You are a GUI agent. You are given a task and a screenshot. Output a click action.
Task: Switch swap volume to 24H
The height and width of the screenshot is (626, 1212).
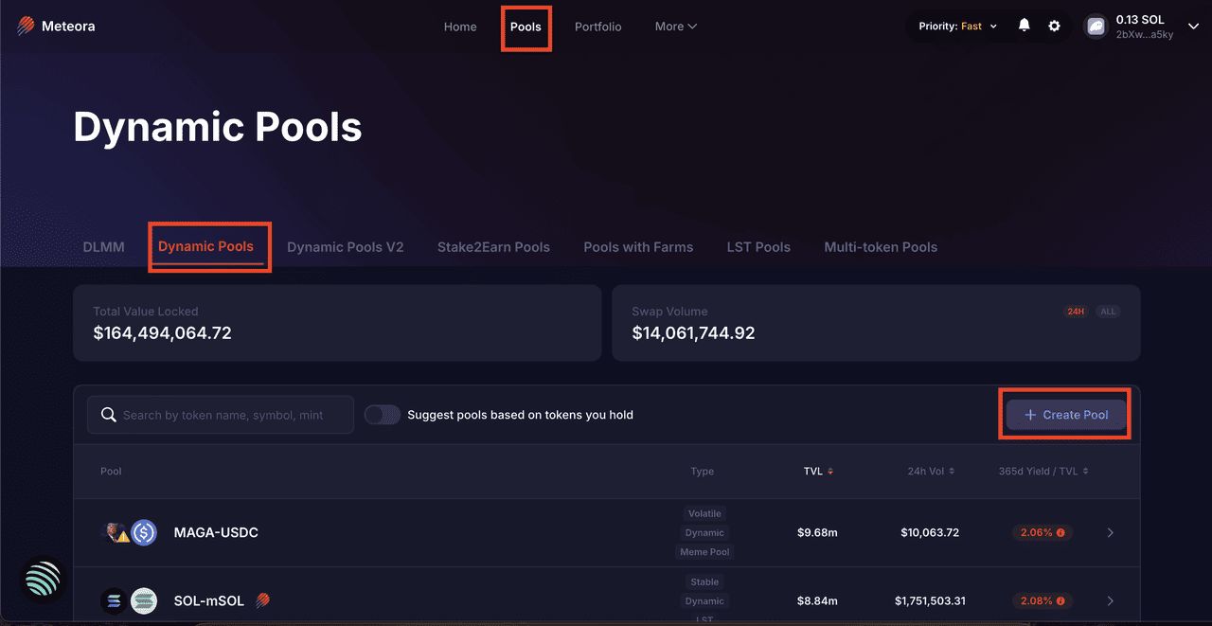1076,312
